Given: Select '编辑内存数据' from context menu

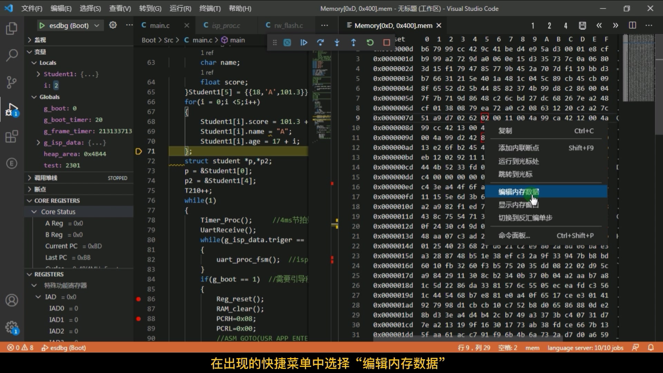Looking at the screenshot, I should coord(519,191).
